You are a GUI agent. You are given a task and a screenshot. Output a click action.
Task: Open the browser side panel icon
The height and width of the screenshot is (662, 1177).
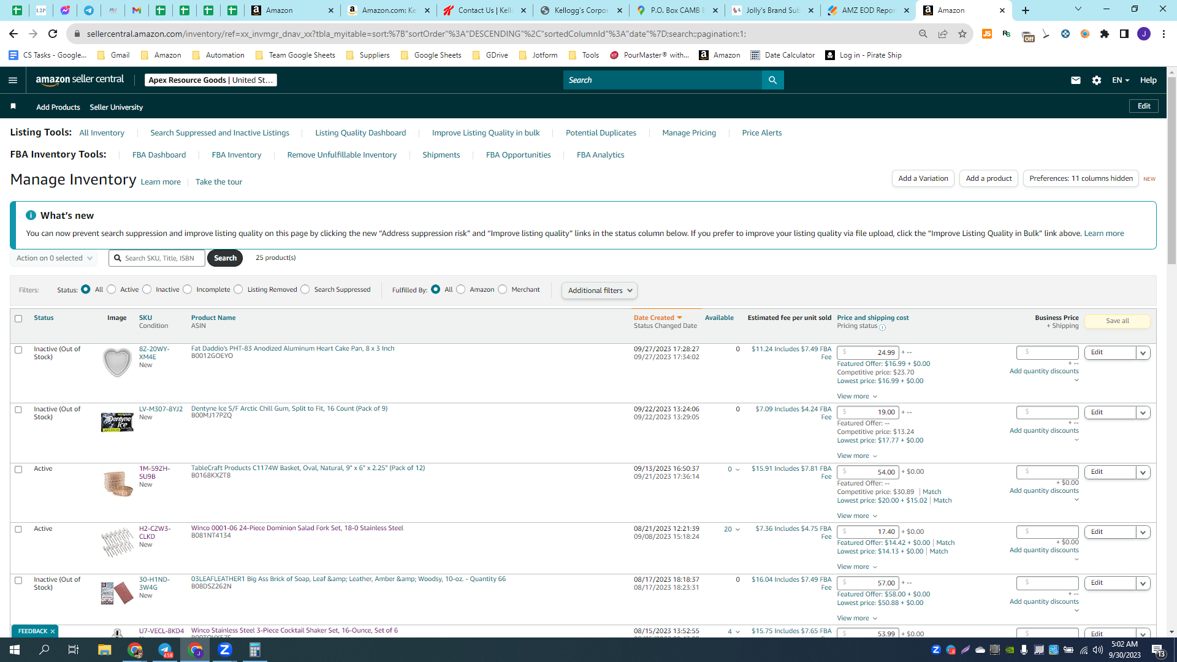pyautogui.click(x=1124, y=34)
